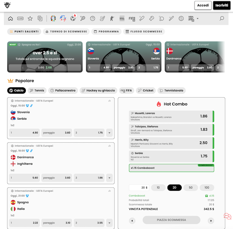Open statistics icon for Slovenia–Serbia match
The image size is (233, 229).
(x=110, y=101)
